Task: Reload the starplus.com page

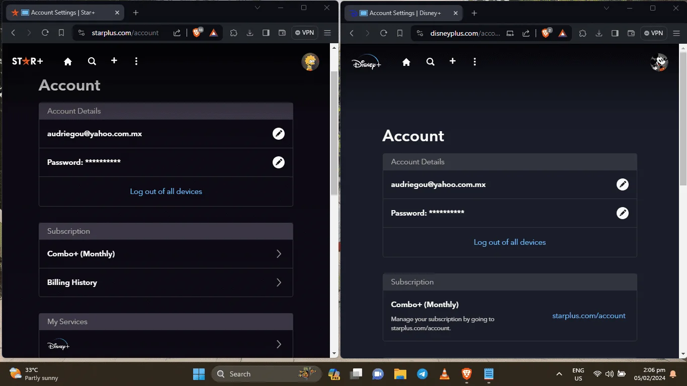Action: 45,33
